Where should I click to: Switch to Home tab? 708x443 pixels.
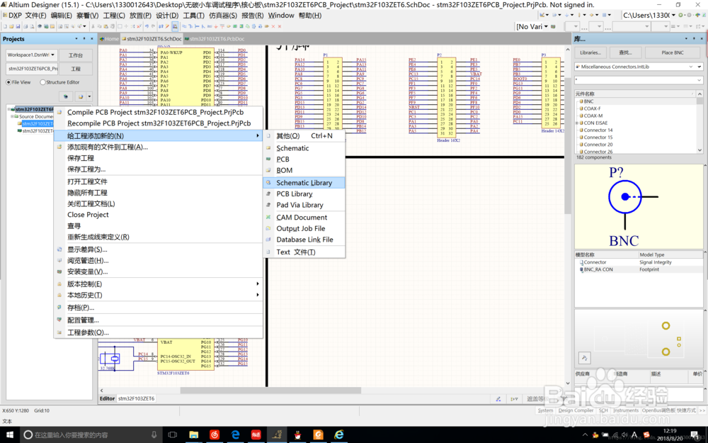(109, 39)
